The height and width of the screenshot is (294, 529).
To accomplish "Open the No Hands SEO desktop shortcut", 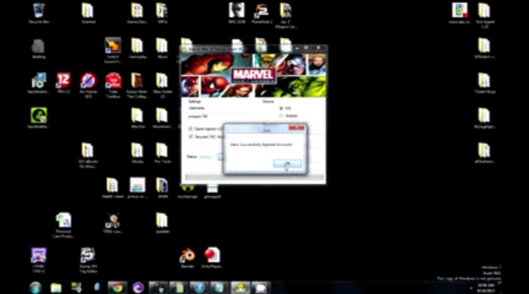I will [88, 85].
